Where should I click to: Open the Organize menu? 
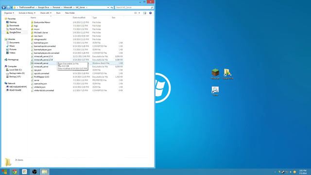point(9,13)
